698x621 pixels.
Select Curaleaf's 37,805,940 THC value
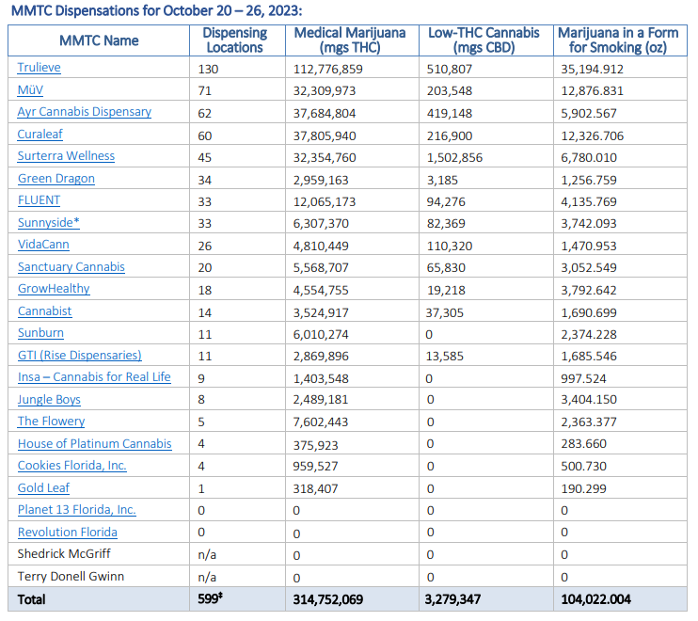[x=324, y=135]
